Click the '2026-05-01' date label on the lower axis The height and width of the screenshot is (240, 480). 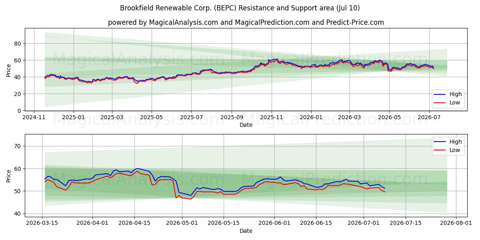[182, 224]
